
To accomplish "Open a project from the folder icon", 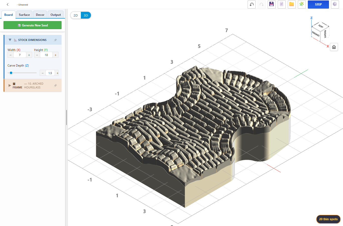I will click(x=292, y=5).
